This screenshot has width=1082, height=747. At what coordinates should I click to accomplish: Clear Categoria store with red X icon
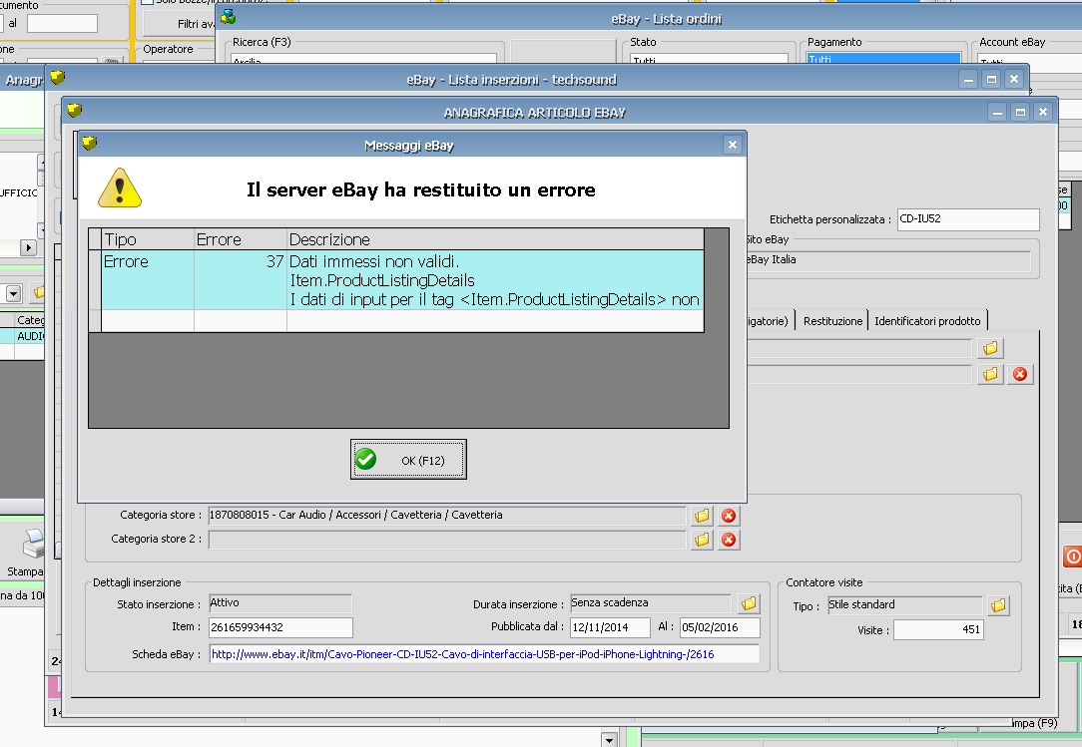(728, 516)
